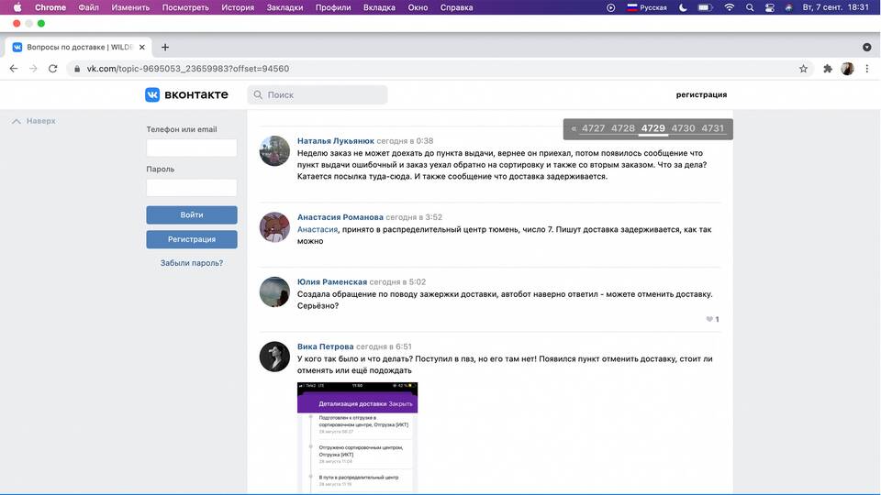Screen dimensions: 881x495
Task: Focus the Телефон или email field
Action: pos(191,148)
